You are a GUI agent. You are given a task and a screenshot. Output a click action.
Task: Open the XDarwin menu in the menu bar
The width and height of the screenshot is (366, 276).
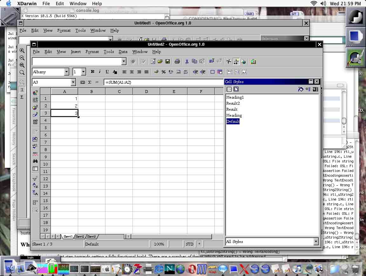pyautogui.click(x=27, y=3)
